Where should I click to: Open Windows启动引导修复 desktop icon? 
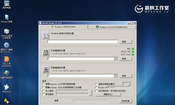tap(7, 34)
